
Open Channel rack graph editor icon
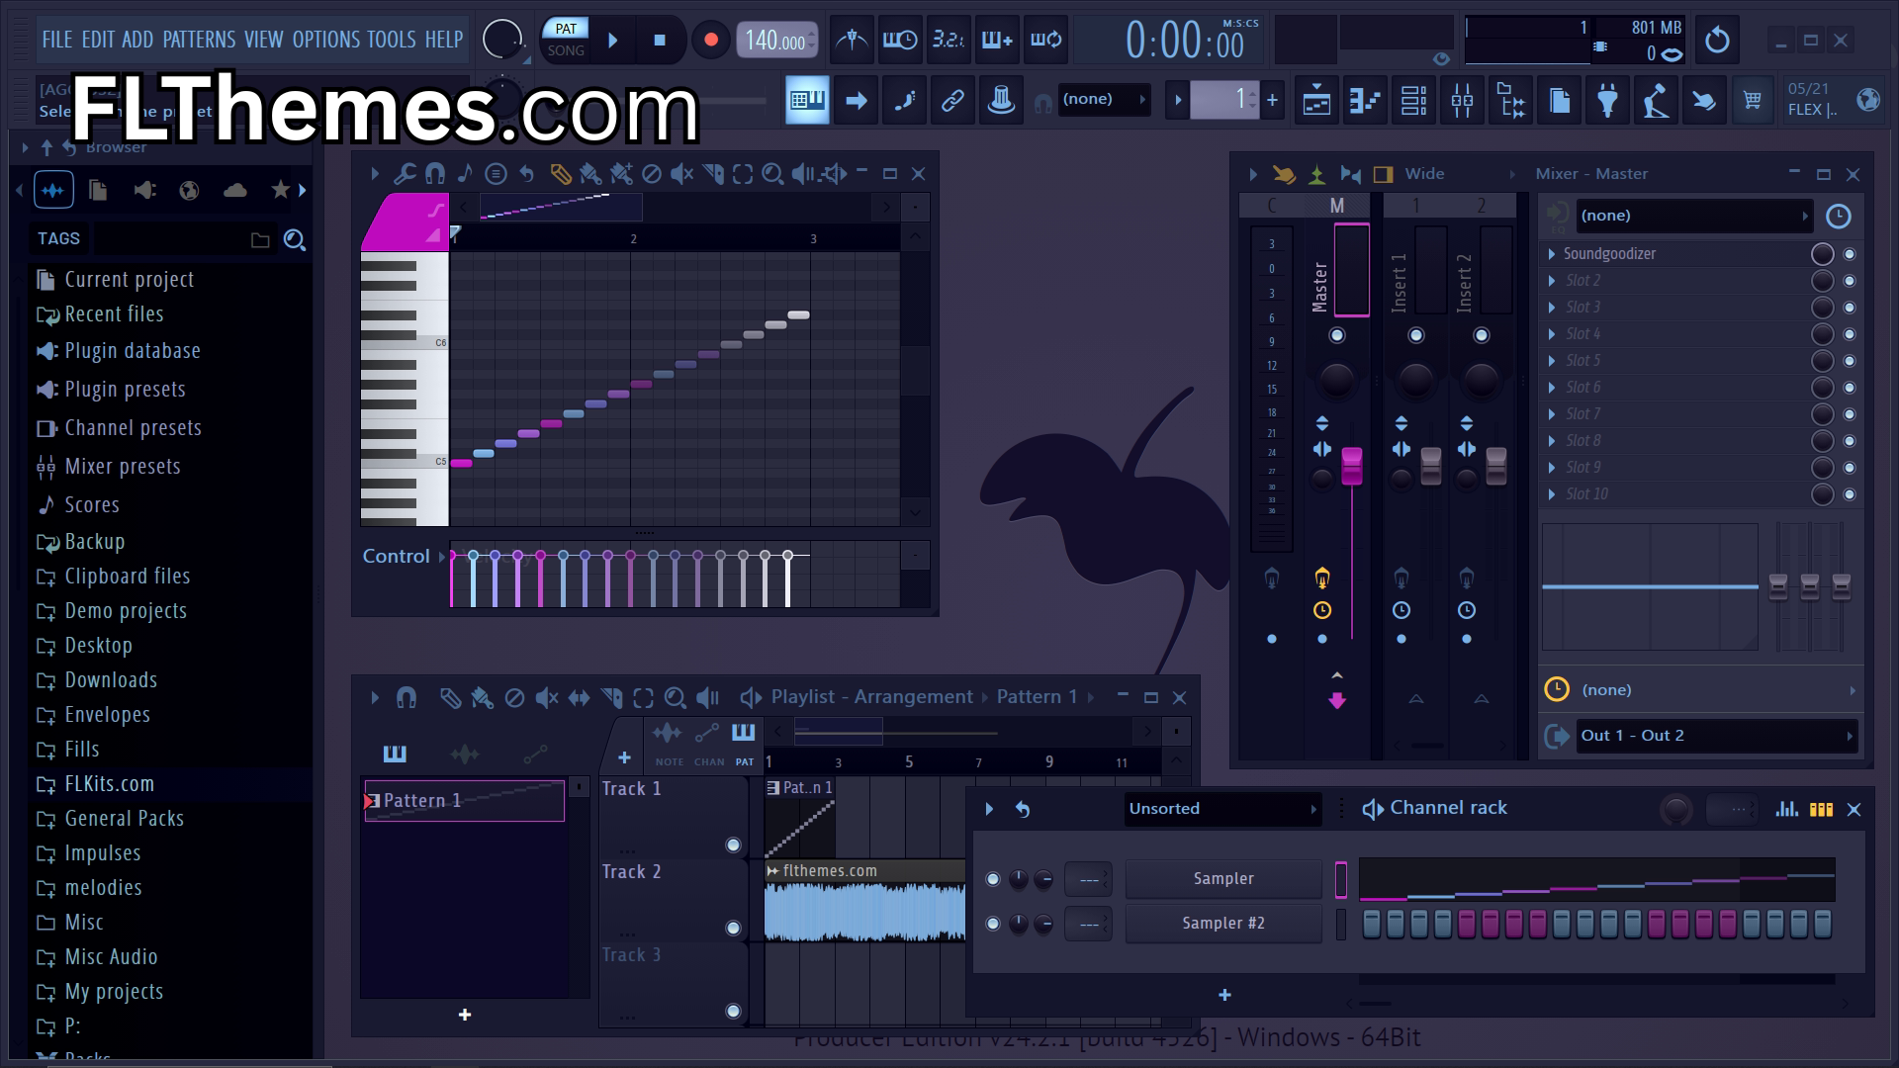tap(1786, 809)
